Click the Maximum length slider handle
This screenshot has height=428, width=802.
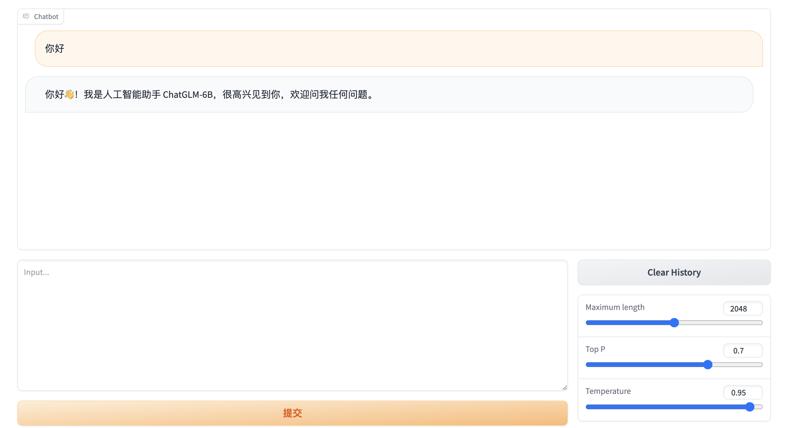674,322
